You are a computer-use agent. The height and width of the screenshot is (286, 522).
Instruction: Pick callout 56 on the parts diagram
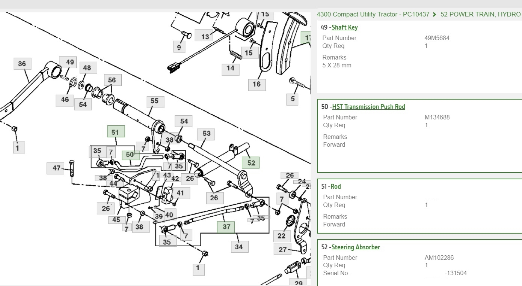[x=112, y=80]
